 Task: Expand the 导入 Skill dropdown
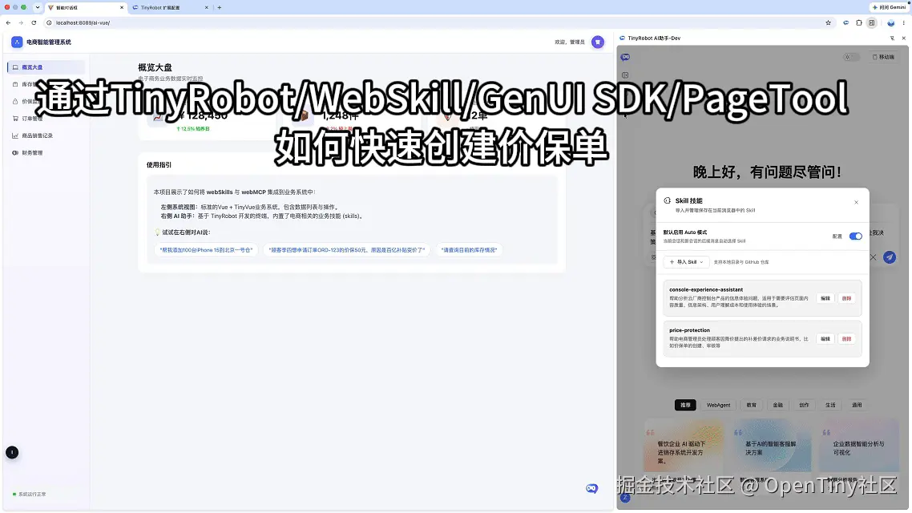686,262
